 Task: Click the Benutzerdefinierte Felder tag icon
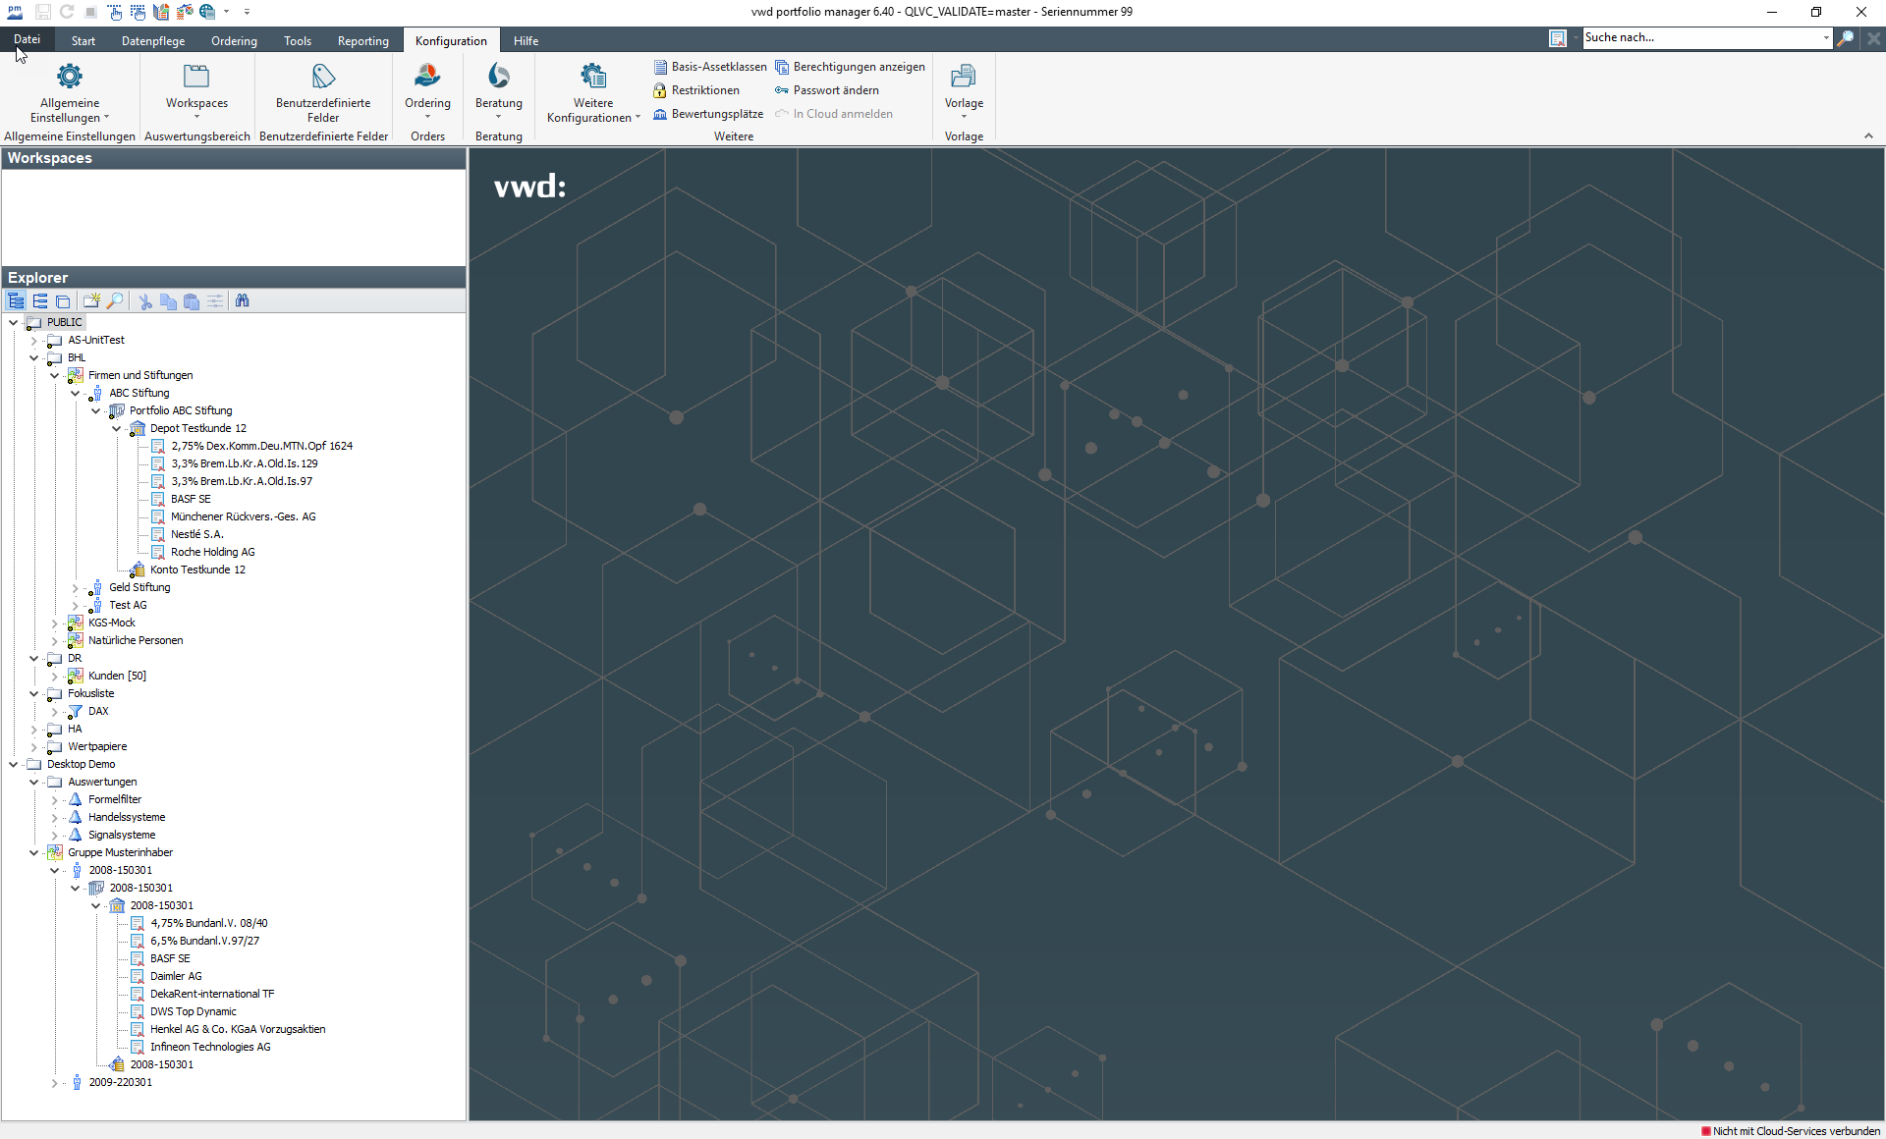[x=323, y=77]
